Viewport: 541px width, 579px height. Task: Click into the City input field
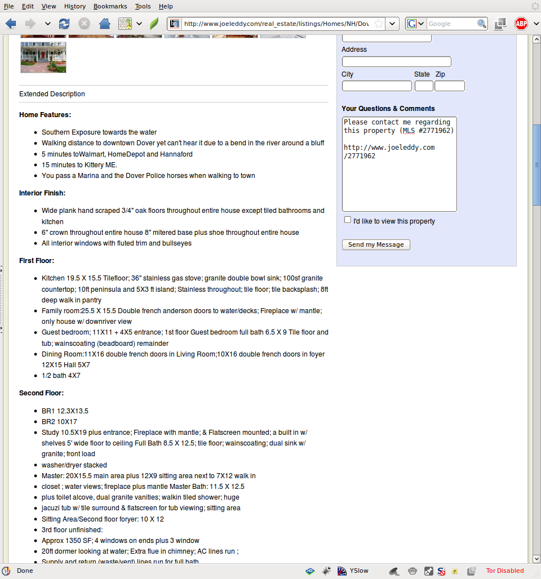pyautogui.click(x=376, y=86)
